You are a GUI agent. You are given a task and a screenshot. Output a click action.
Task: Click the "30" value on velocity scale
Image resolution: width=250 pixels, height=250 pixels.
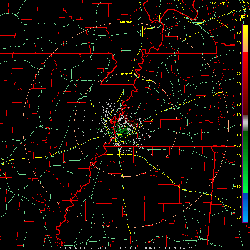[239, 94]
